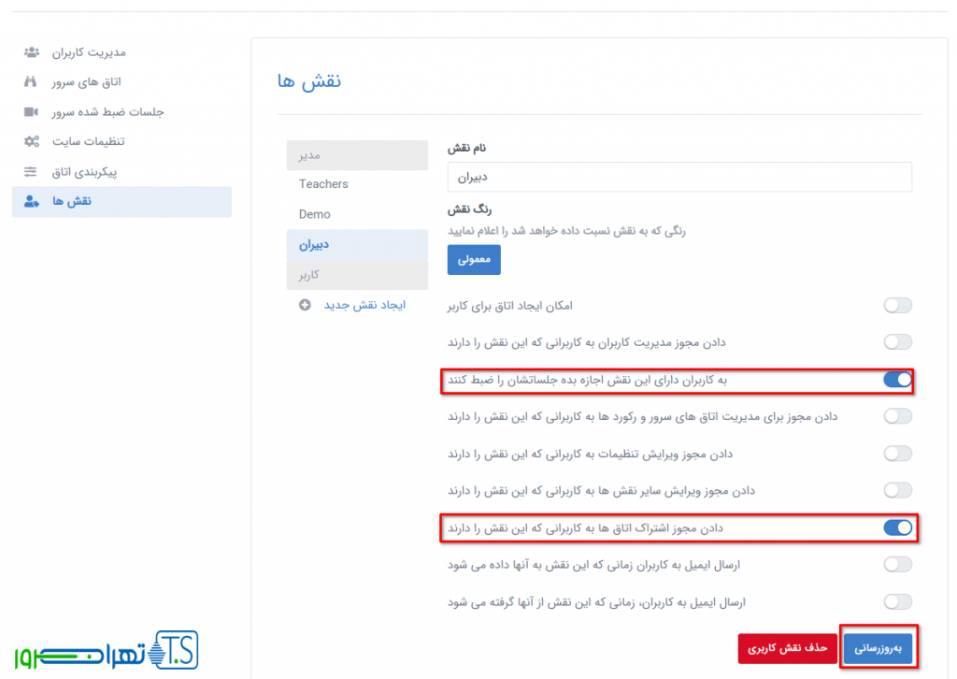Image resolution: width=957 pixels, height=679 pixels.
Task: Turn off room sharing permission toggle
Action: click(897, 527)
